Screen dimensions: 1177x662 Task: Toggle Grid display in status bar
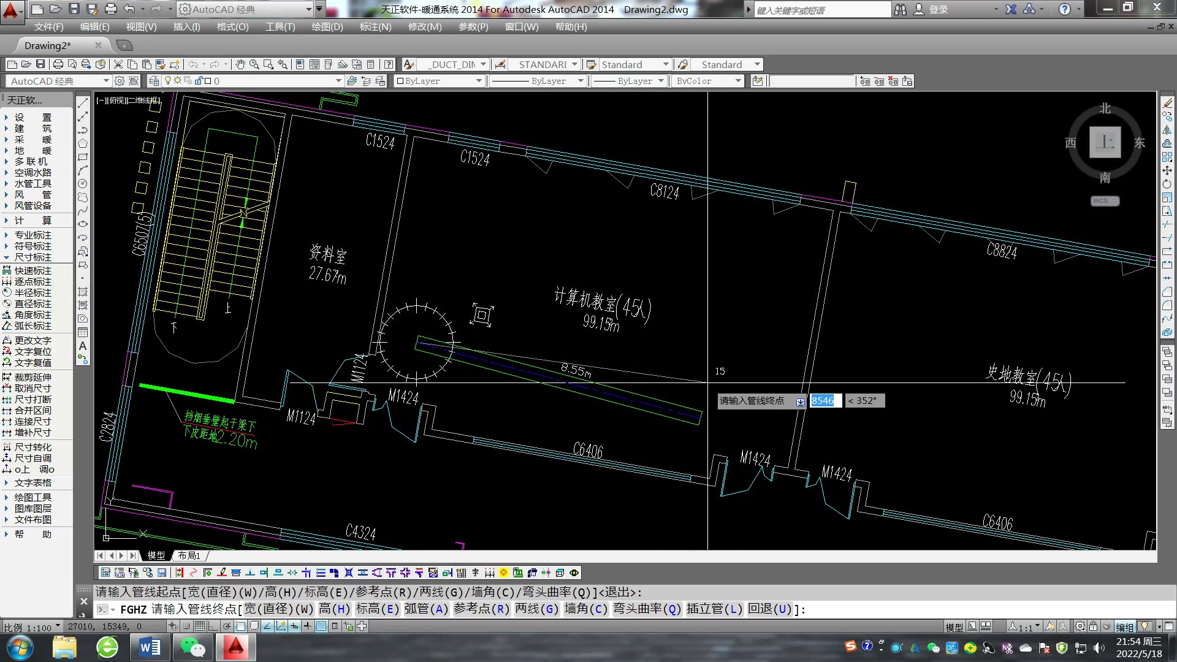click(x=199, y=626)
